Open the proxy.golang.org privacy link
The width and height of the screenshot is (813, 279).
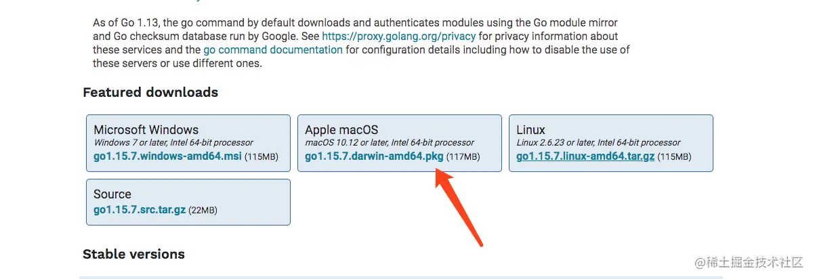[399, 36]
